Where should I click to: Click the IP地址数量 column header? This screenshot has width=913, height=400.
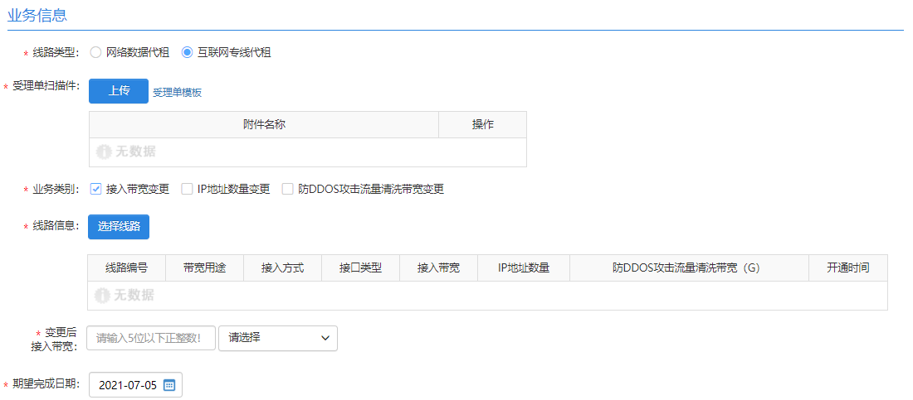524,268
